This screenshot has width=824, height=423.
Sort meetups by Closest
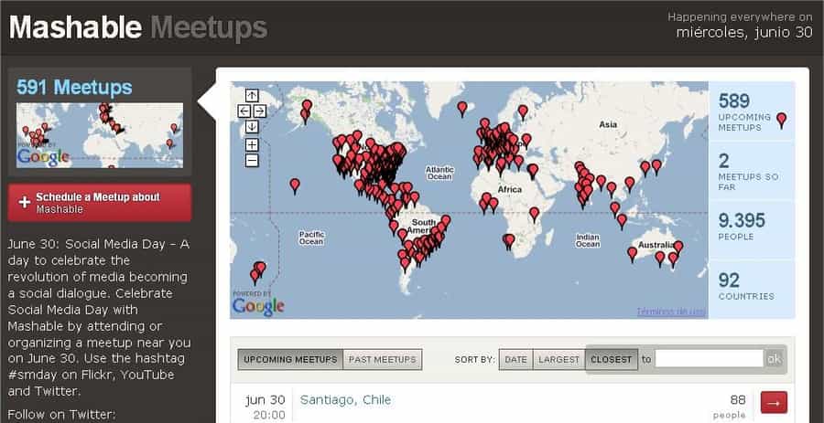pos(612,360)
